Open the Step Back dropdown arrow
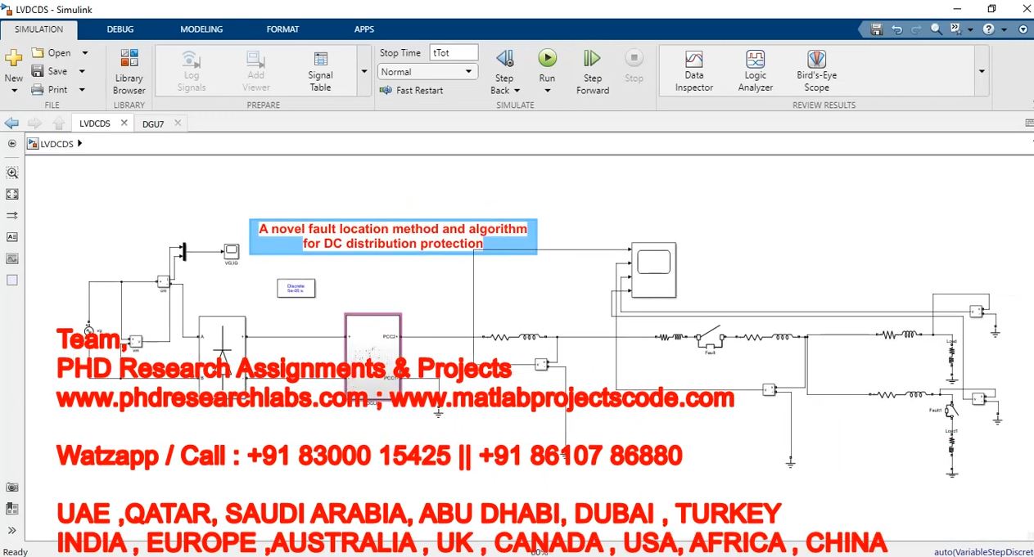Viewport: 1034px width, 557px height. coord(517,91)
